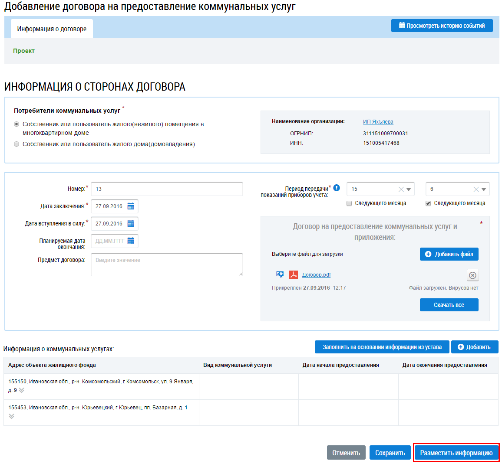Uncheck second Следующего месяца checkbox
502x467 pixels.
click(x=428, y=203)
